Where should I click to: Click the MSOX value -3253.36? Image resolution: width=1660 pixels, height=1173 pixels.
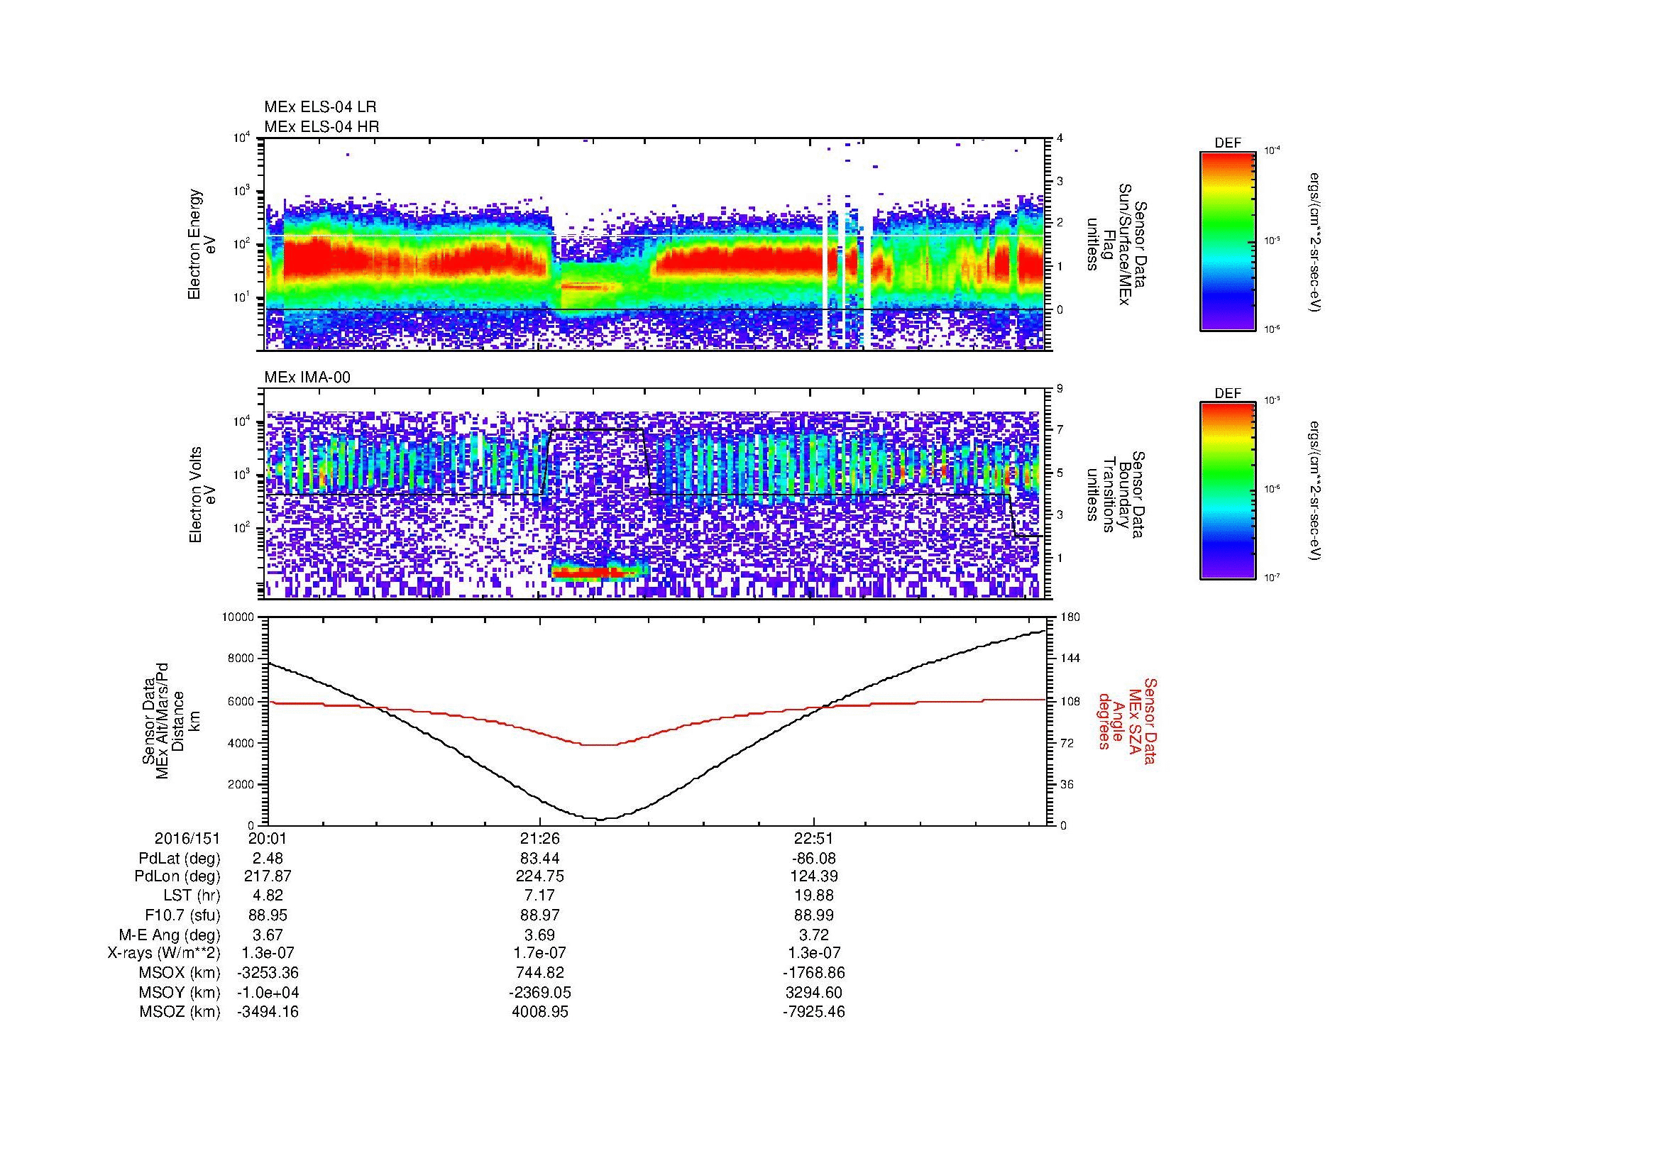point(268,973)
